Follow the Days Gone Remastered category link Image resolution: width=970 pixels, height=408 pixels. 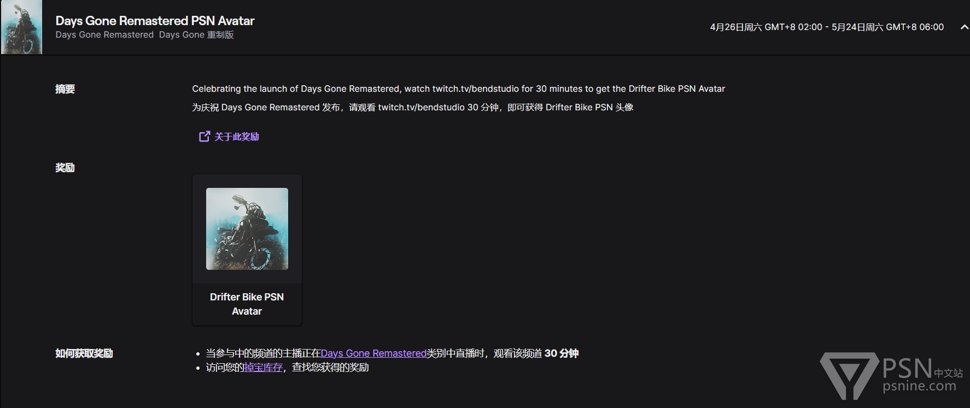coord(373,353)
